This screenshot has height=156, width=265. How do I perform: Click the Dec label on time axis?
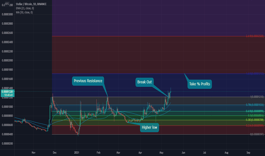pyautogui.click(x=55, y=153)
